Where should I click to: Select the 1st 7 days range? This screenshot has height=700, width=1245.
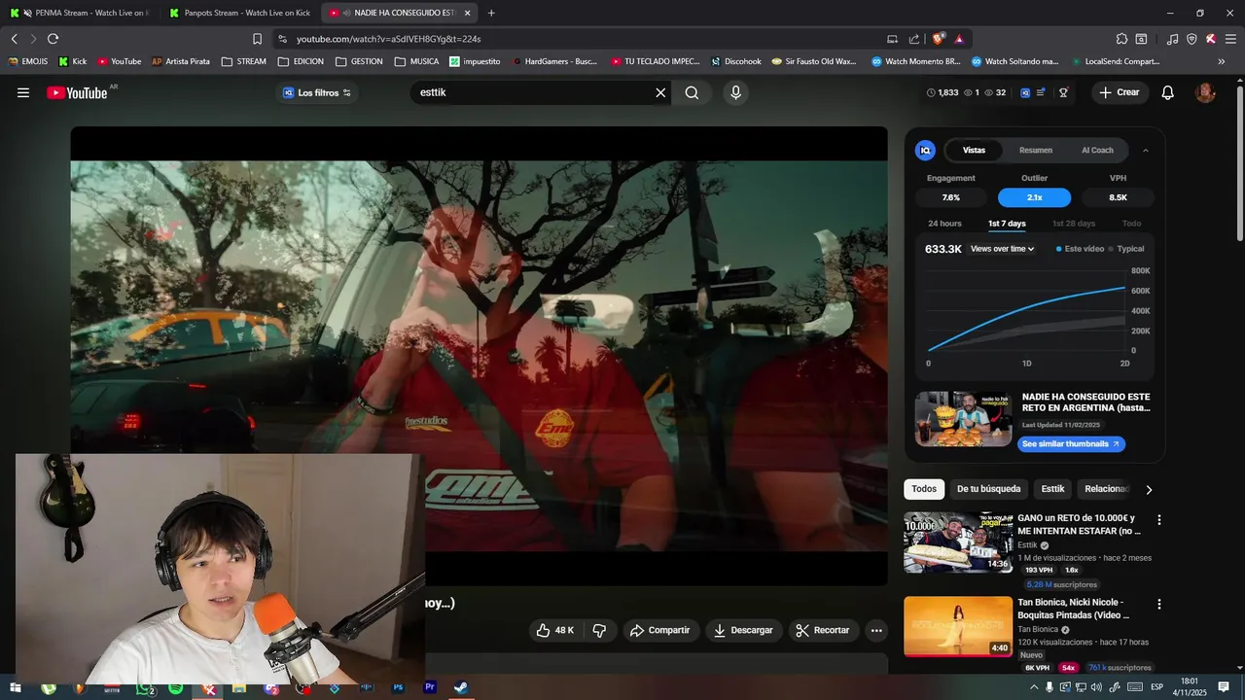coord(1007,224)
